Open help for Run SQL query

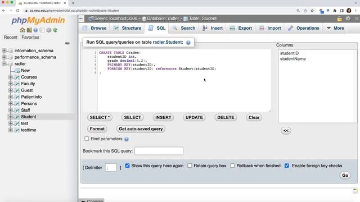188,43
